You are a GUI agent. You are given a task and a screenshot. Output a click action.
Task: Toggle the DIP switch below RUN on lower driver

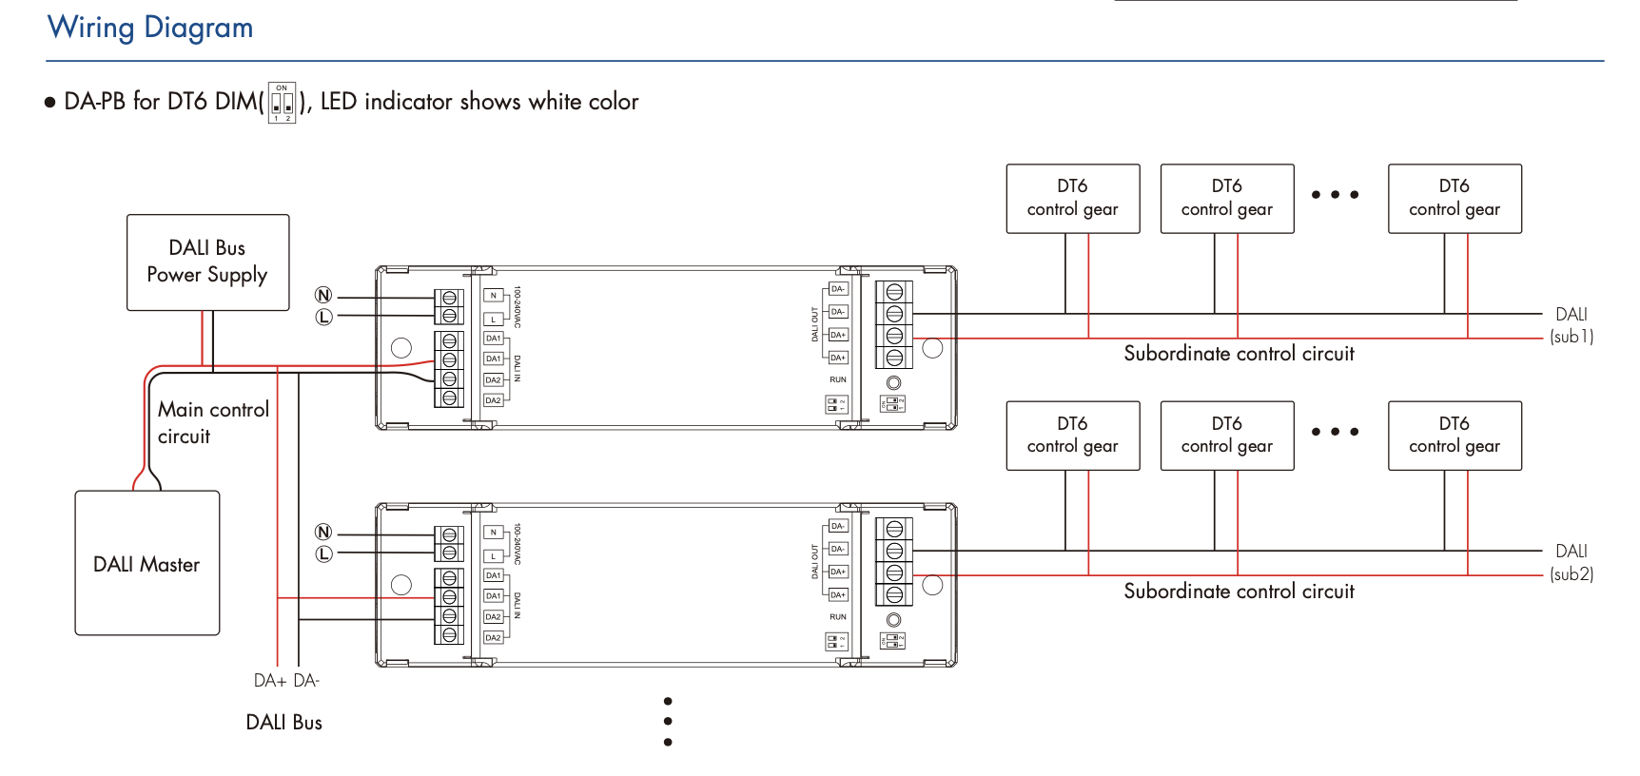click(836, 642)
